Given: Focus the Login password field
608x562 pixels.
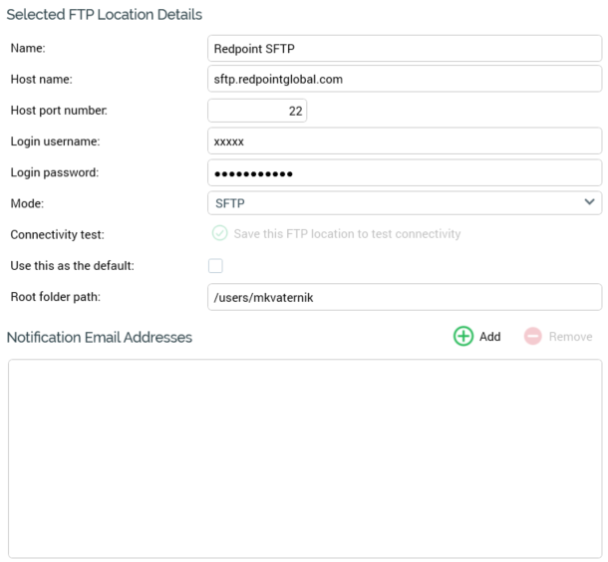Looking at the screenshot, I should tap(404, 172).
